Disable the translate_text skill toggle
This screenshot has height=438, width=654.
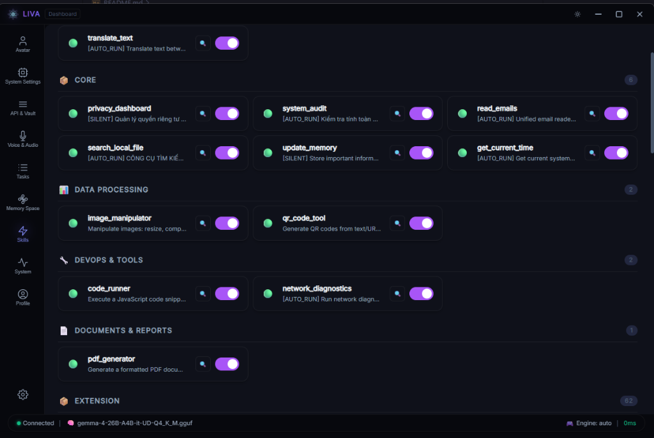pyautogui.click(x=227, y=43)
